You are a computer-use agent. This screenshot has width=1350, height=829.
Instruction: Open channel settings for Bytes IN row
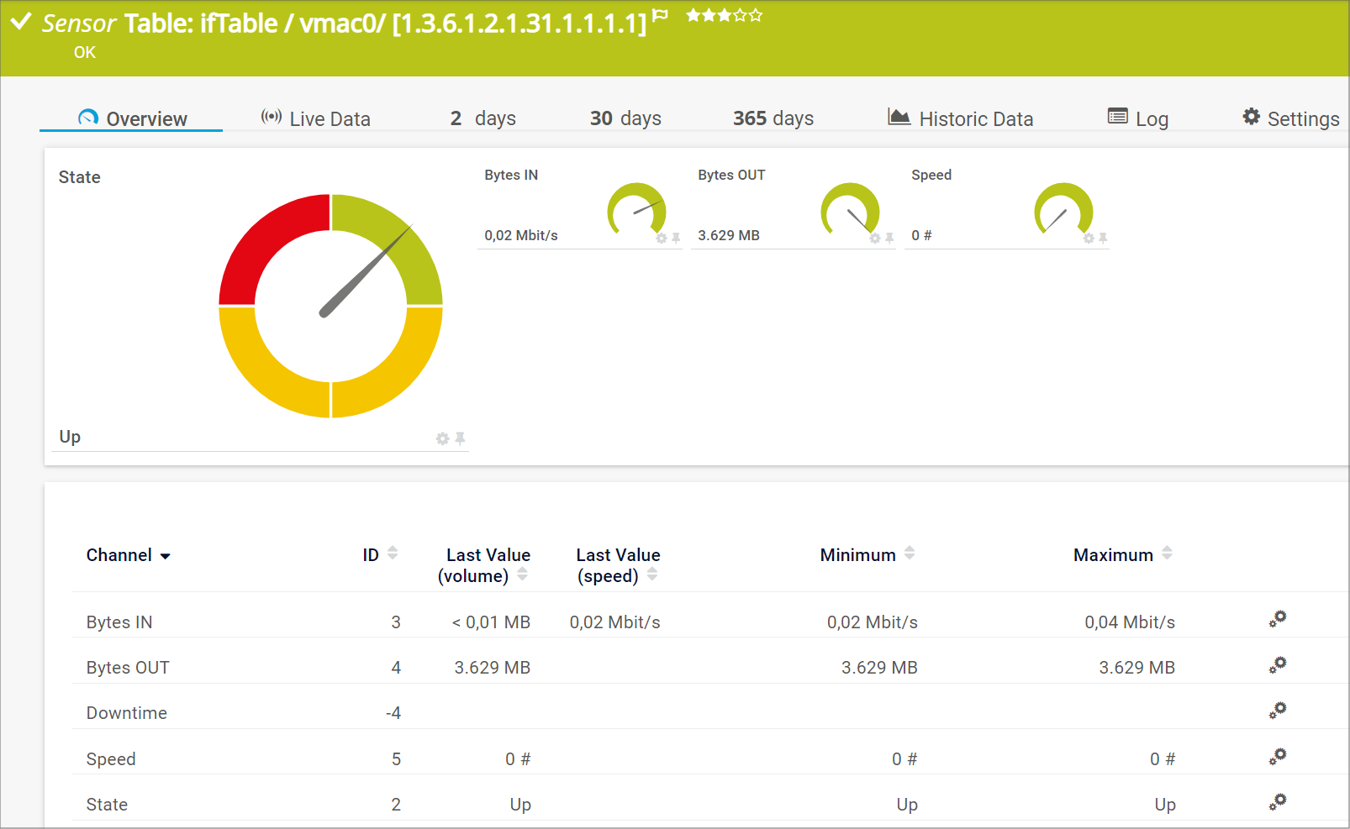coord(1278,619)
